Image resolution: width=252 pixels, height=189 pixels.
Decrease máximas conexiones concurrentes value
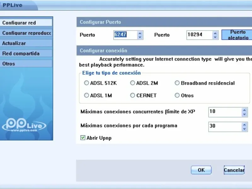click(x=244, y=114)
